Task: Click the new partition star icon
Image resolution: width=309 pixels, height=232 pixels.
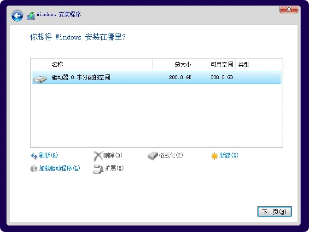Action: point(215,156)
